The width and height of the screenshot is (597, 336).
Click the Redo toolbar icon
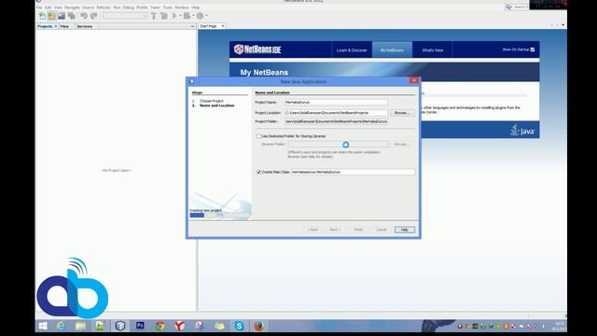click(x=93, y=16)
